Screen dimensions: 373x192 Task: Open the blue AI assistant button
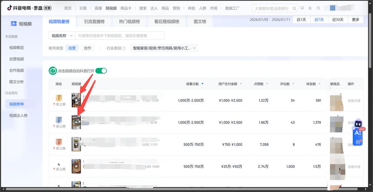coord(358,137)
